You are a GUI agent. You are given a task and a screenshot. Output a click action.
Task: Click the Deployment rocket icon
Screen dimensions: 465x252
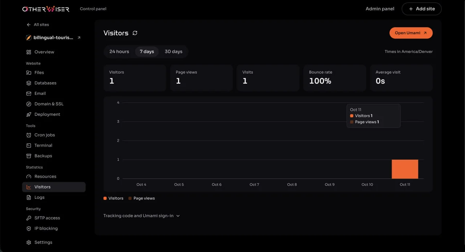click(x=29, y=114)
